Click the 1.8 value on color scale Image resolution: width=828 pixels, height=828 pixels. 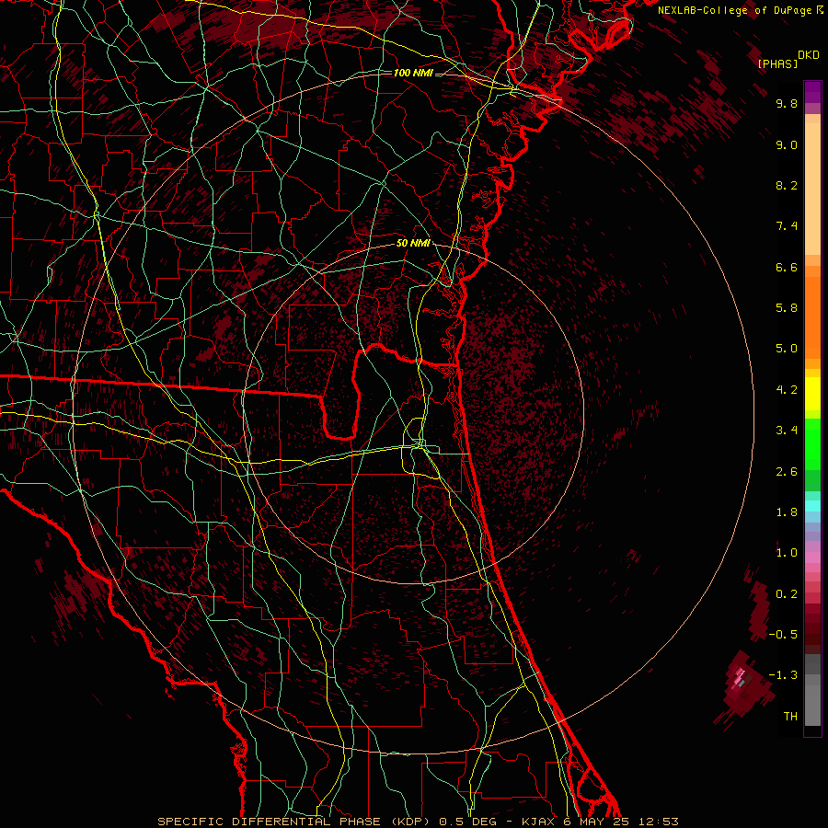pyautogui.click(x=787, y=512)
